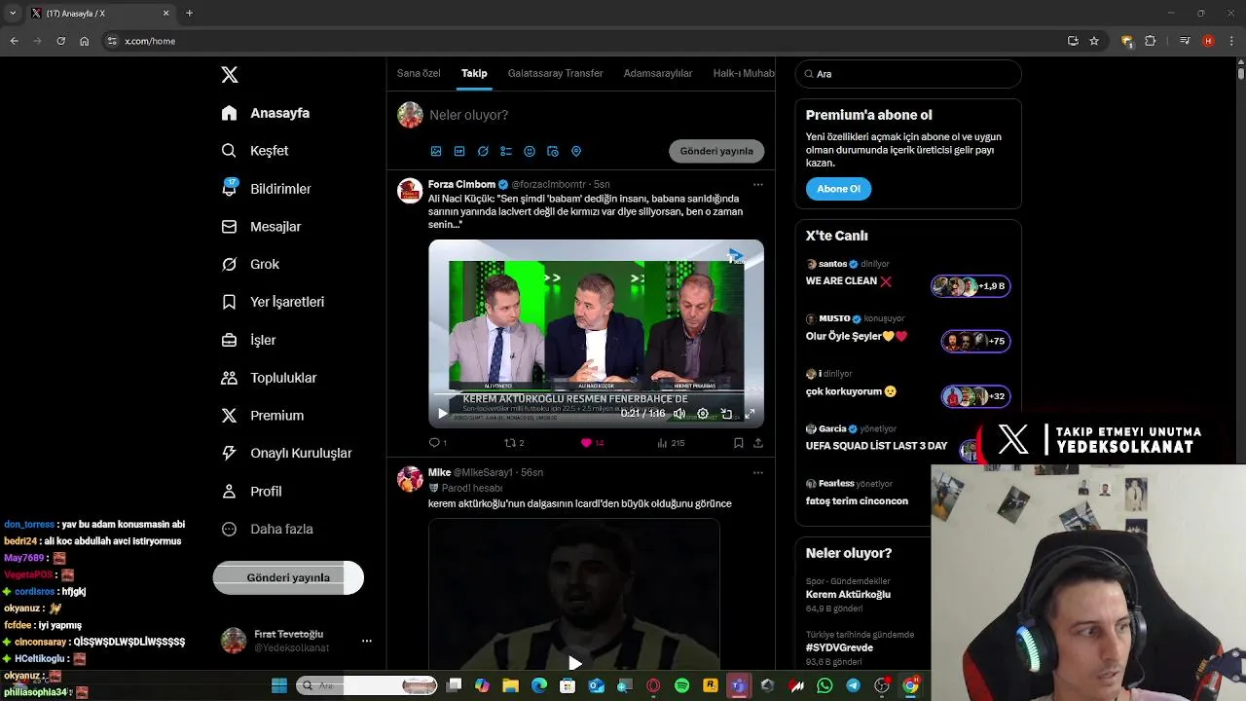Open new Chrome tab
The image size is (1246, 701).
click(x=189, y=13)
